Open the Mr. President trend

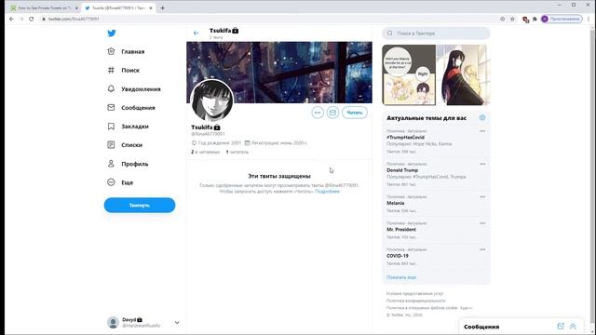pos(401,230)
